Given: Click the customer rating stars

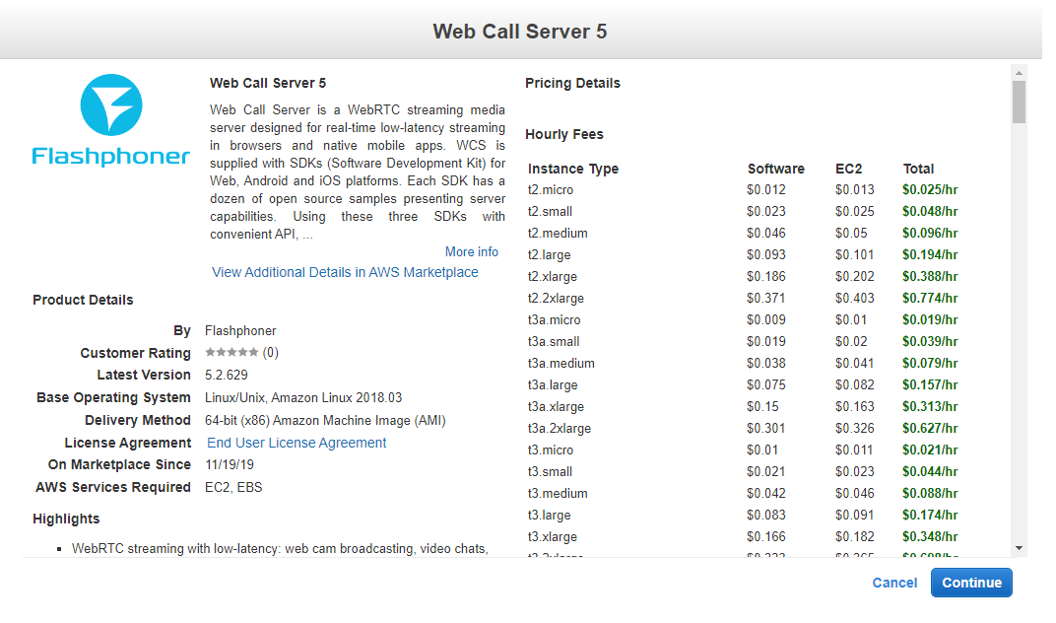Looking at the screenshot, I should [x=232, y=353].
